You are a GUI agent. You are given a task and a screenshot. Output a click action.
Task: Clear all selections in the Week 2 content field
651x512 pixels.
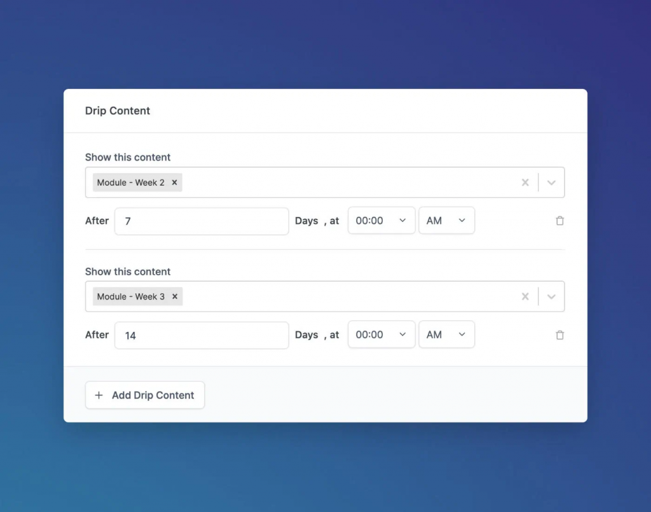click(x=525, y=183)
